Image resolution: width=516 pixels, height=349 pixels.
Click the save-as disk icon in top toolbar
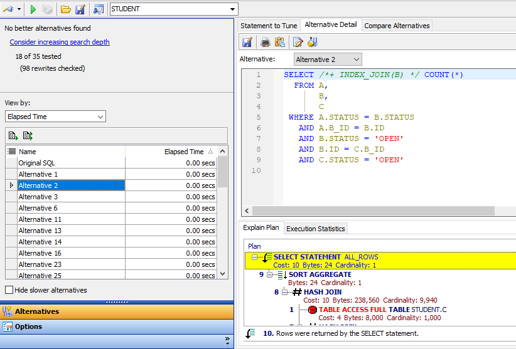pyautogui.click(x=80, y=9)
